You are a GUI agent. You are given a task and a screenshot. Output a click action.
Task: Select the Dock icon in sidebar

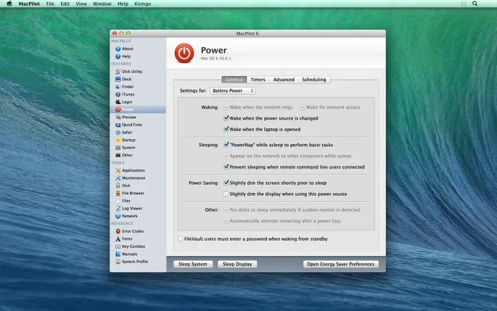(118, 79)
